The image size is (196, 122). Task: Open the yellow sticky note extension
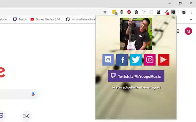pyautogui.click(x=115, y=12)
